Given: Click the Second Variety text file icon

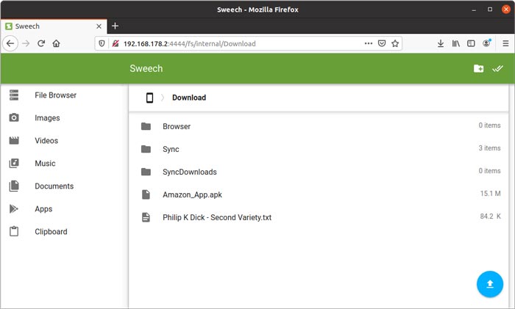Looking at the screenshot, I should point(146,217).
